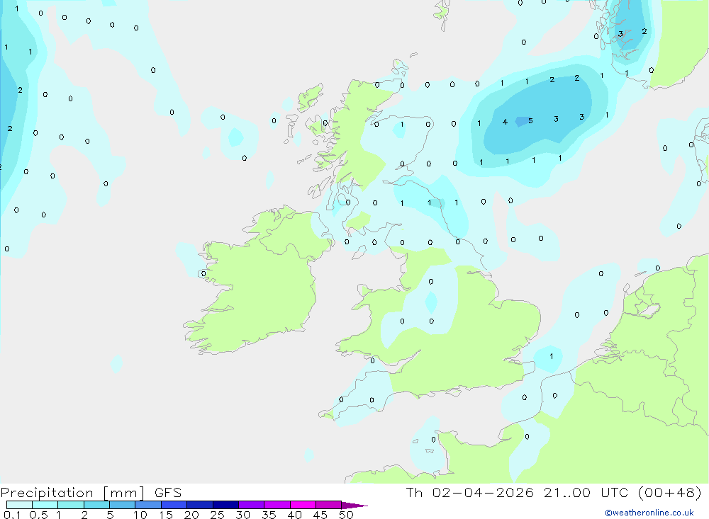Pick the 35–40 mm violet legend swatch
Viewport: 709px width, 519px height.
tap(277, 505)
